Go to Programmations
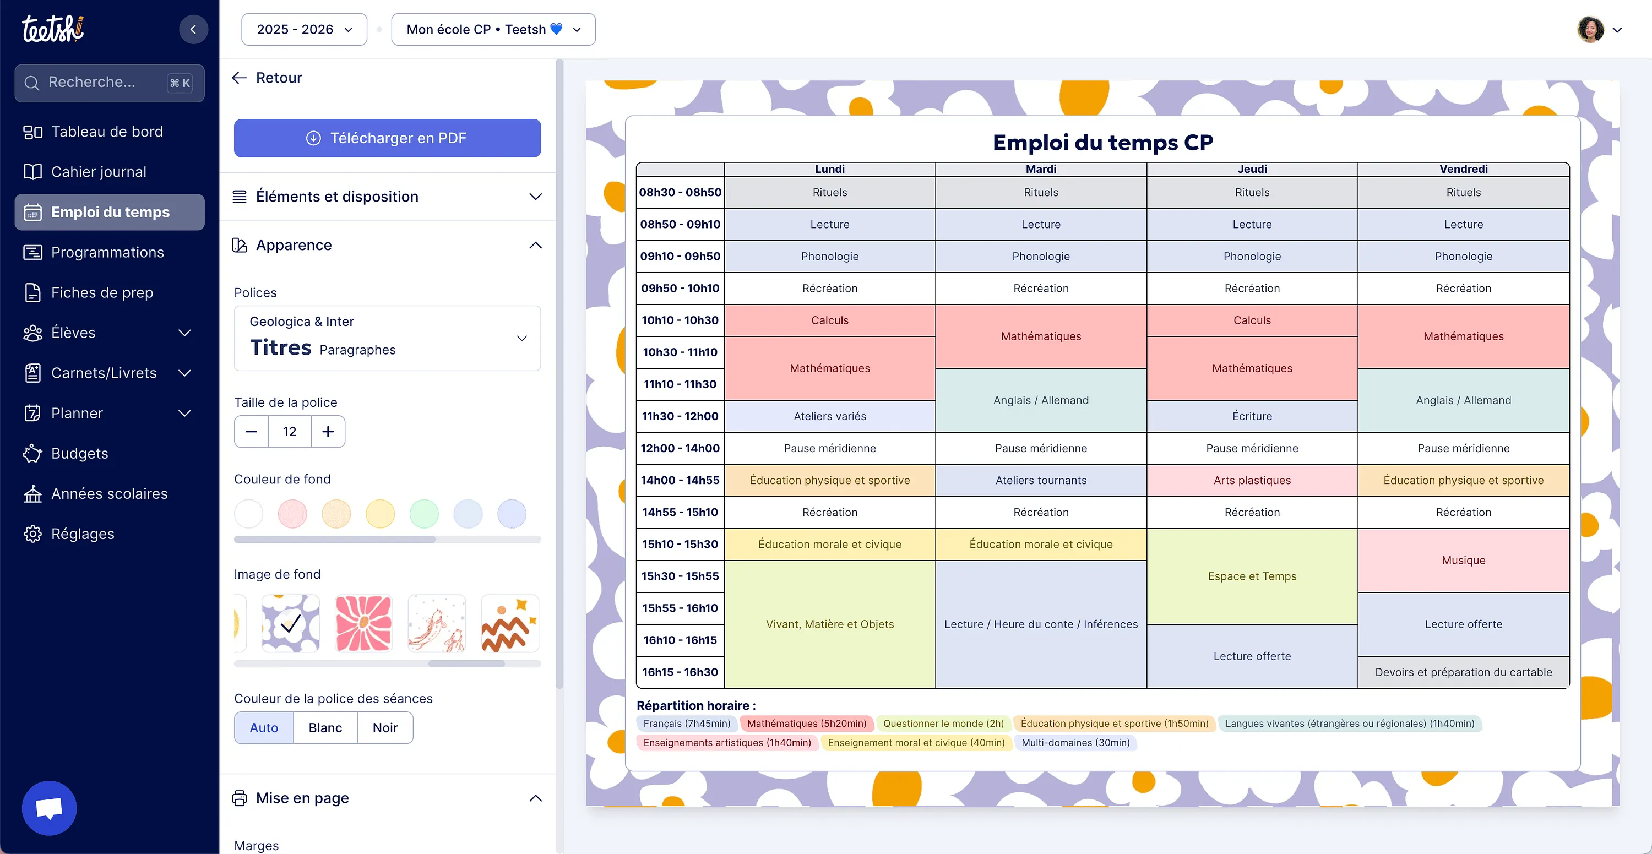This screenshot has height=854, width=1652. [110, 252]
